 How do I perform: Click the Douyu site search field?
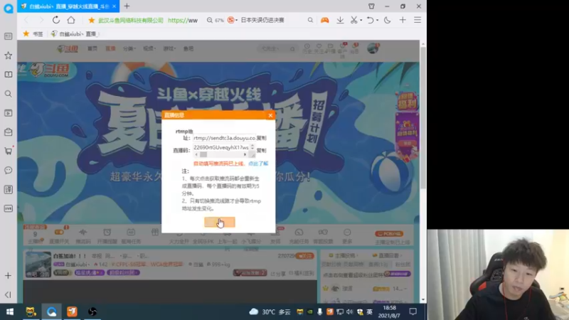click(x=277, y=48)
